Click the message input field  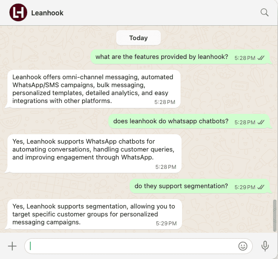click(x=139, y=246)
